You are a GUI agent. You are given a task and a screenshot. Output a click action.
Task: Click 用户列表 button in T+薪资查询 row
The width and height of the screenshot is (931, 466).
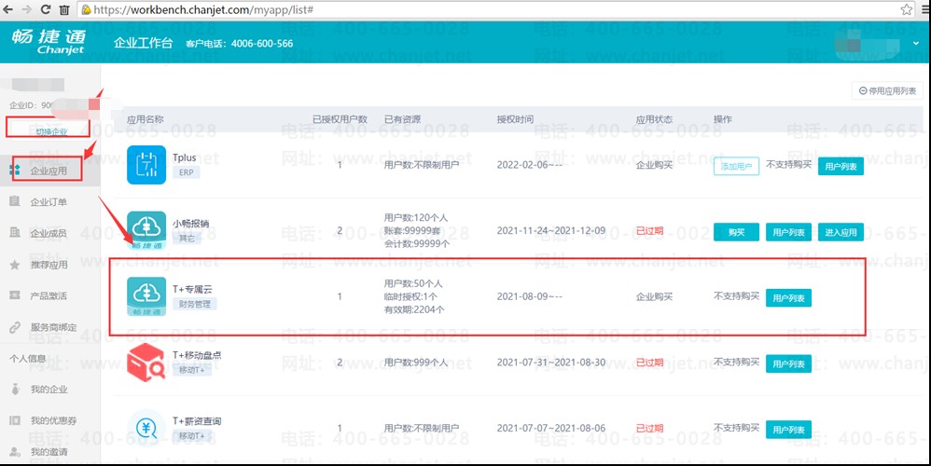[x=788, y=430]
